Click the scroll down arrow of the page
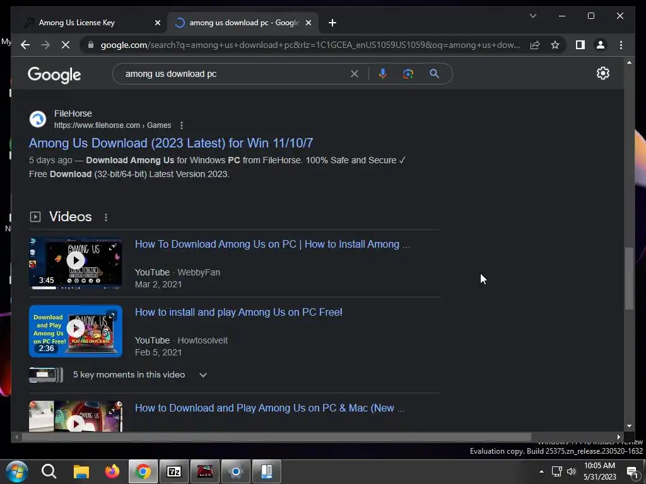The image size is (646, 484). pyautogui.click(x=629, y=427)
